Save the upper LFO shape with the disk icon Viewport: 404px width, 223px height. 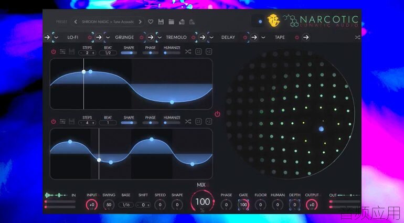[72, 51]
